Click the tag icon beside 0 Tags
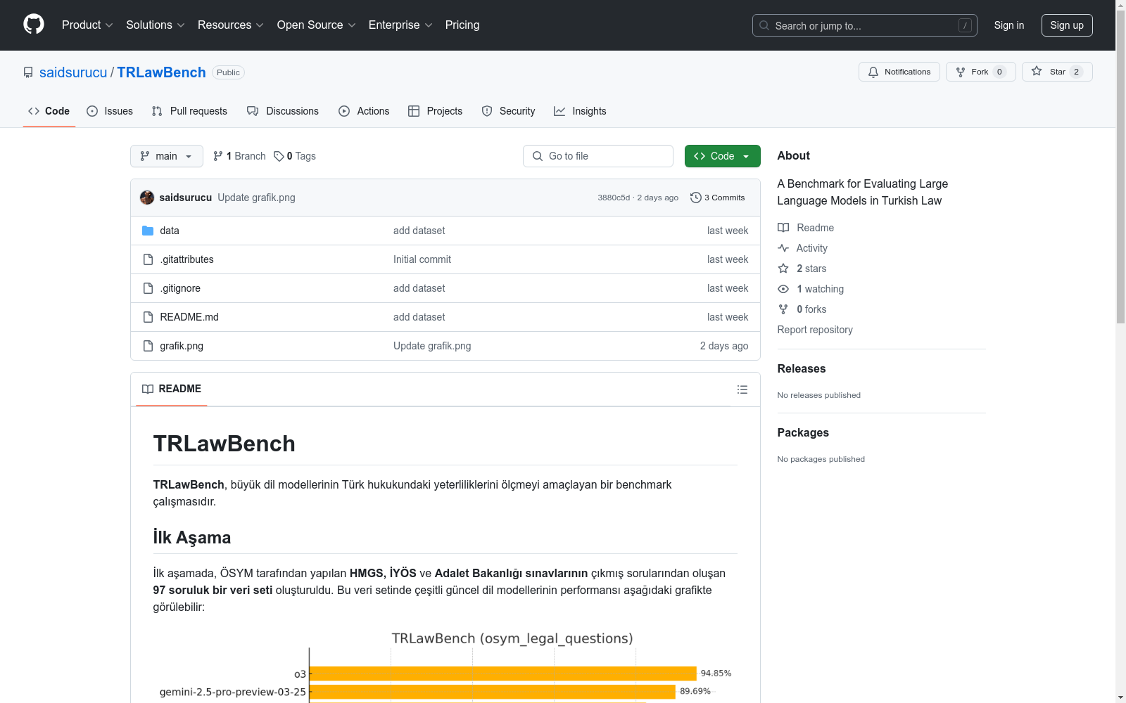This screenshot has width=1126, height=703. pyautogui.click(x=279, y=156)
